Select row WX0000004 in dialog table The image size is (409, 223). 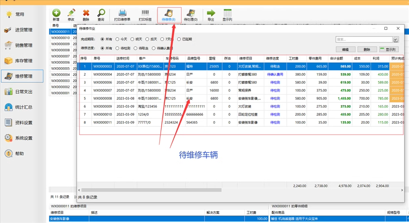click(241, 74)
